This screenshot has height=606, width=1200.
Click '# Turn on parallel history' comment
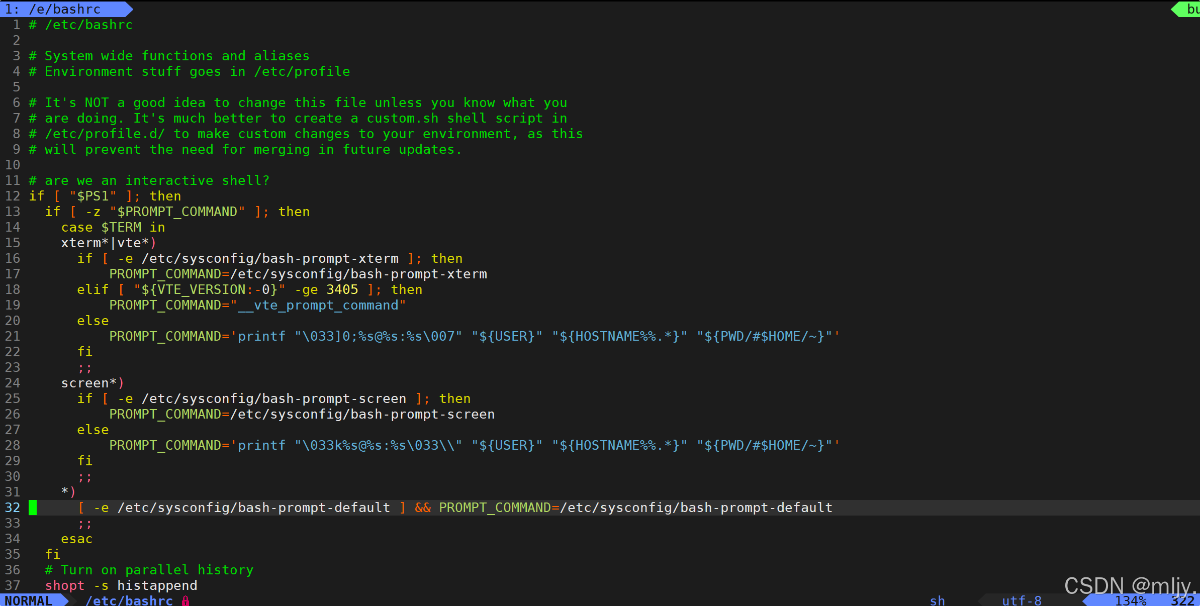click(149, 570)
